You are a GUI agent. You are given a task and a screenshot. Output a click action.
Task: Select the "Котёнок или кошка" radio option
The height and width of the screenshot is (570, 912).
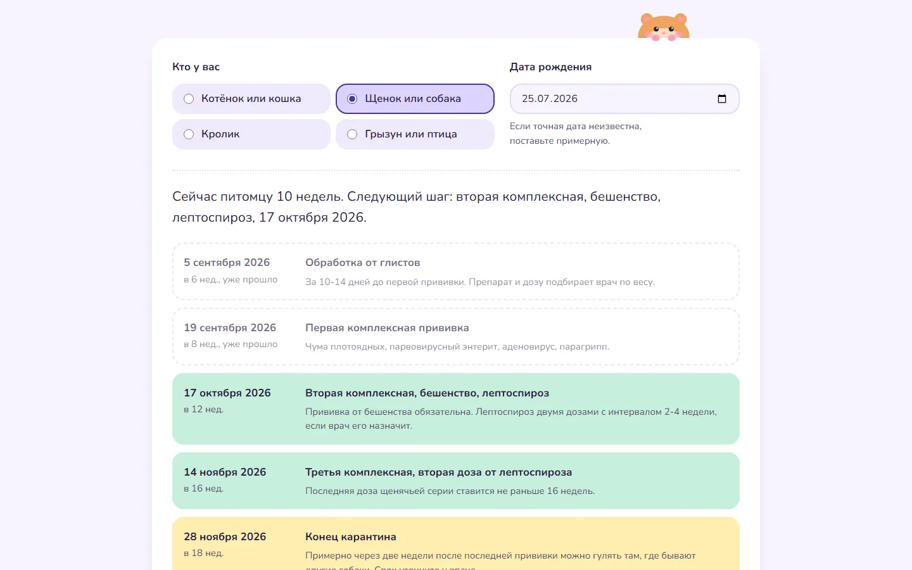[x=251, y=99]
